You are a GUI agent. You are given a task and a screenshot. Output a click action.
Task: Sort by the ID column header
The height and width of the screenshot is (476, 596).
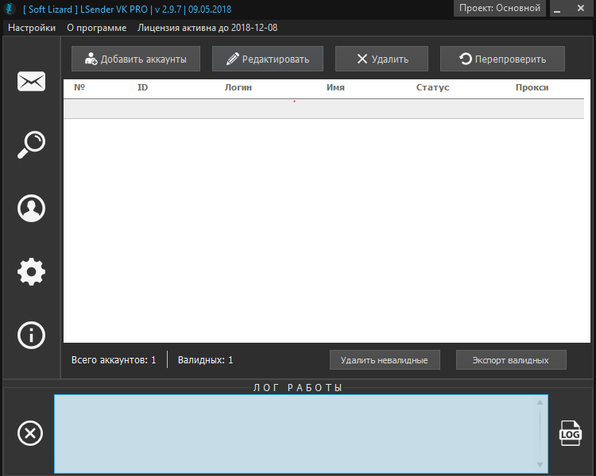point(142,87)
